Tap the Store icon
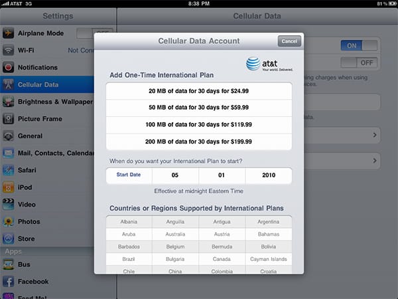The height and width of the screenshot is (299, 398). click(x=9, y=239)
